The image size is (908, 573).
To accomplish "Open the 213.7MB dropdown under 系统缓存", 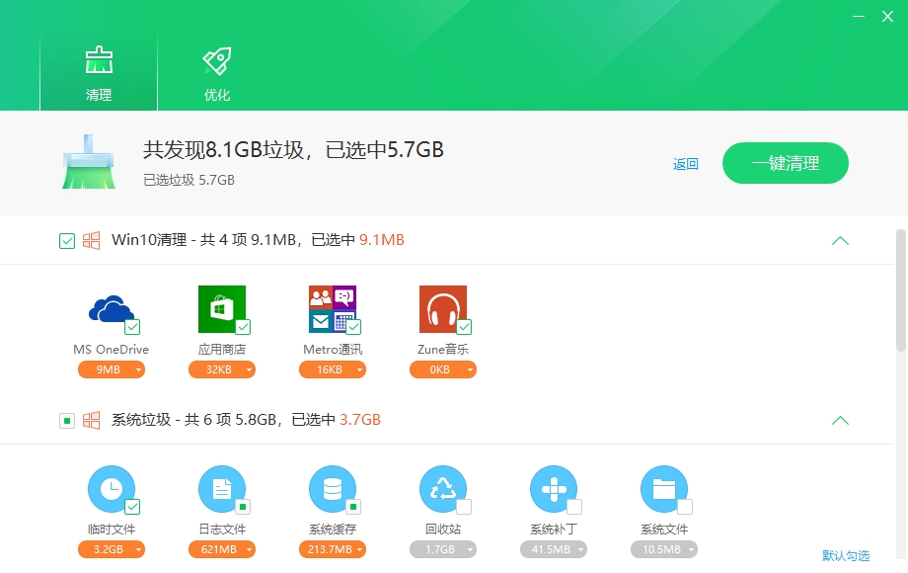I will pyautogui.click(x=333, y=550).
